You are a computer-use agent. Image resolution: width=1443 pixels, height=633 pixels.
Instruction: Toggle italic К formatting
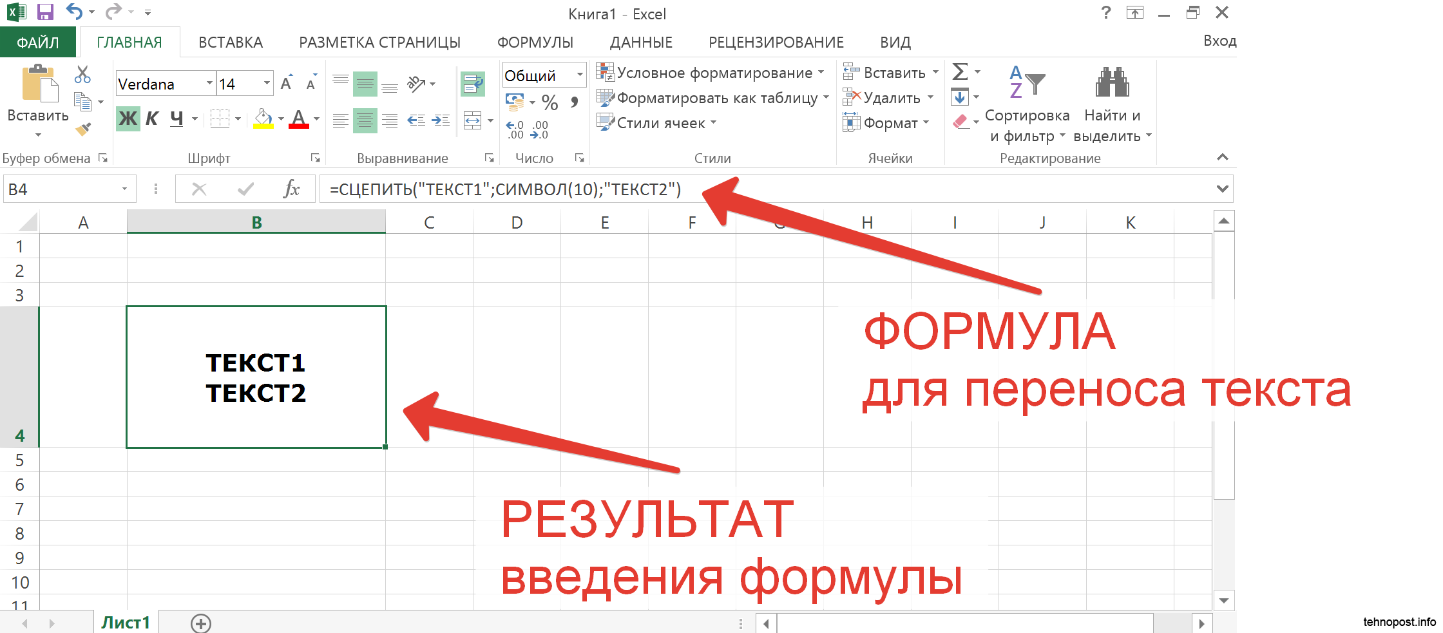[152, 118]
